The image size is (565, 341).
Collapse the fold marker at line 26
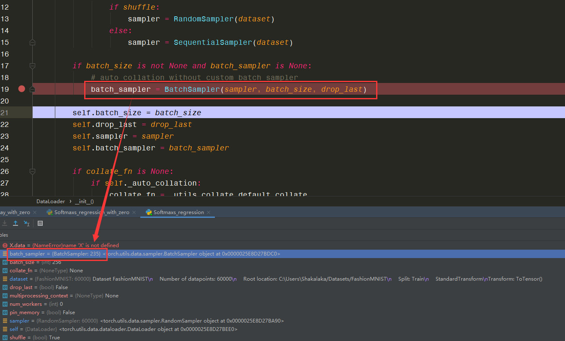33,171
